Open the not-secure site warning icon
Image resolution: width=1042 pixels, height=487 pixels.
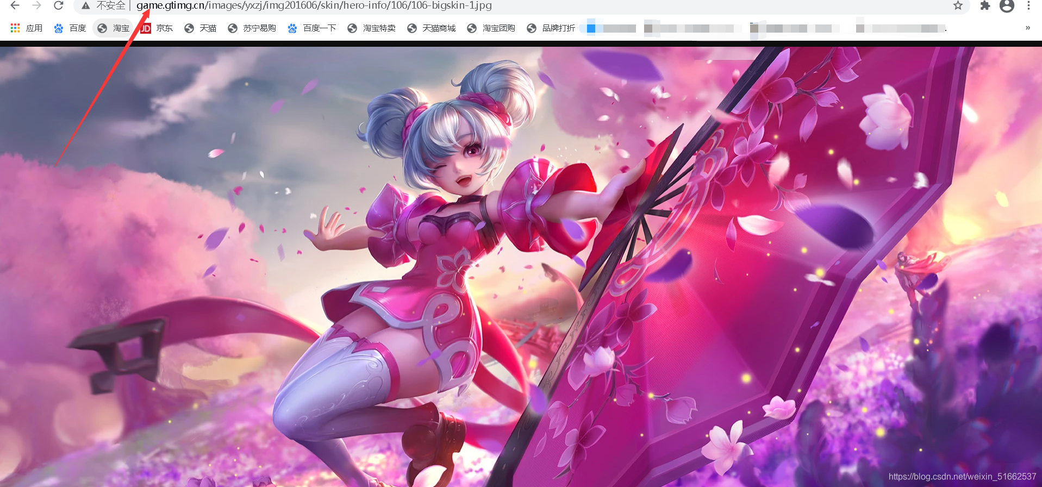point(85,5)
